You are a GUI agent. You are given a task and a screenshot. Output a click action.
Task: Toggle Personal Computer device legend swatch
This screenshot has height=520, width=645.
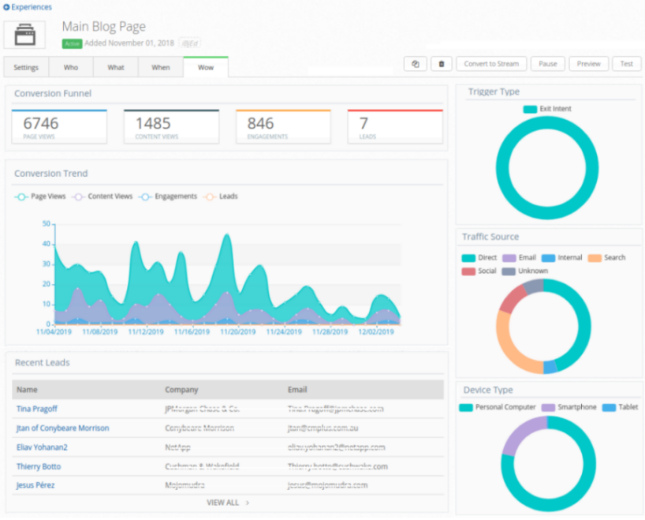466,408
